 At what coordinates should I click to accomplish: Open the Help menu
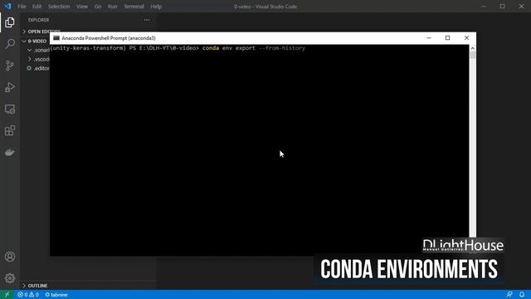[x=156, y=7]
